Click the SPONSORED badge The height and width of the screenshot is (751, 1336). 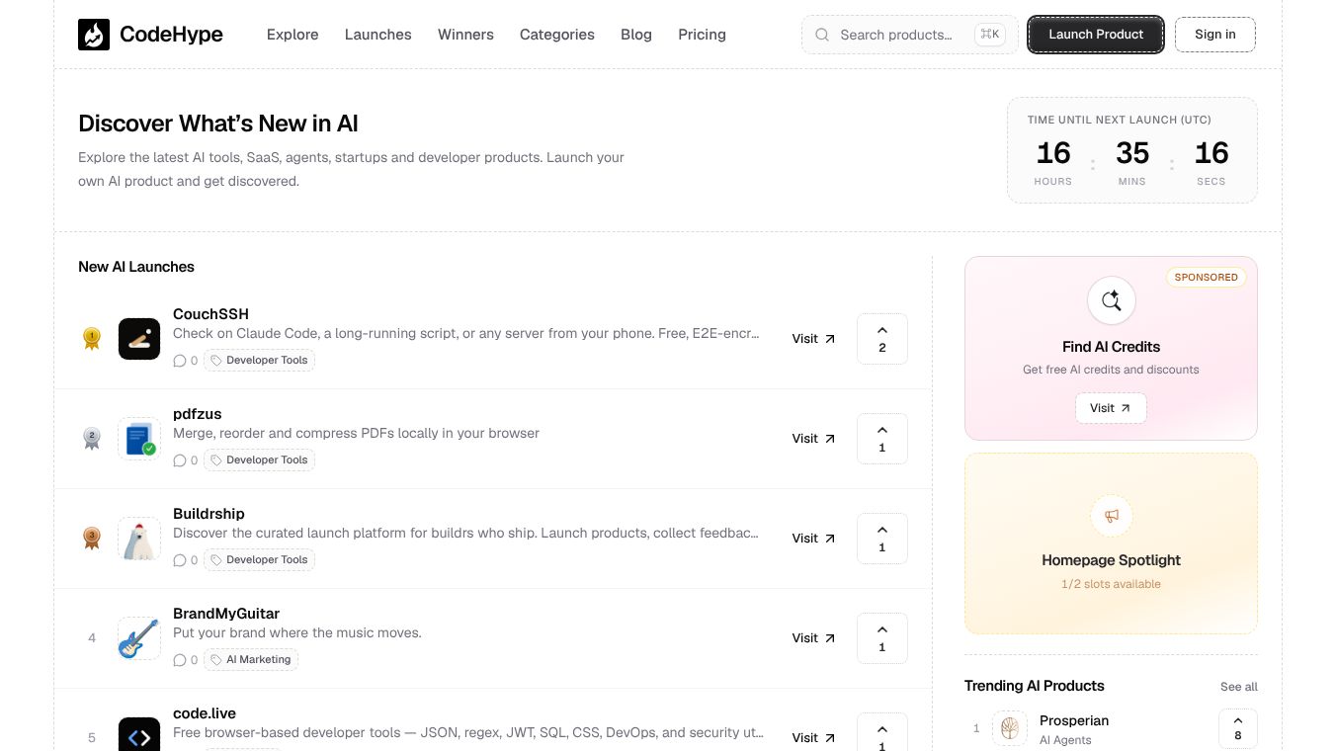click(x=1207, y=278)
